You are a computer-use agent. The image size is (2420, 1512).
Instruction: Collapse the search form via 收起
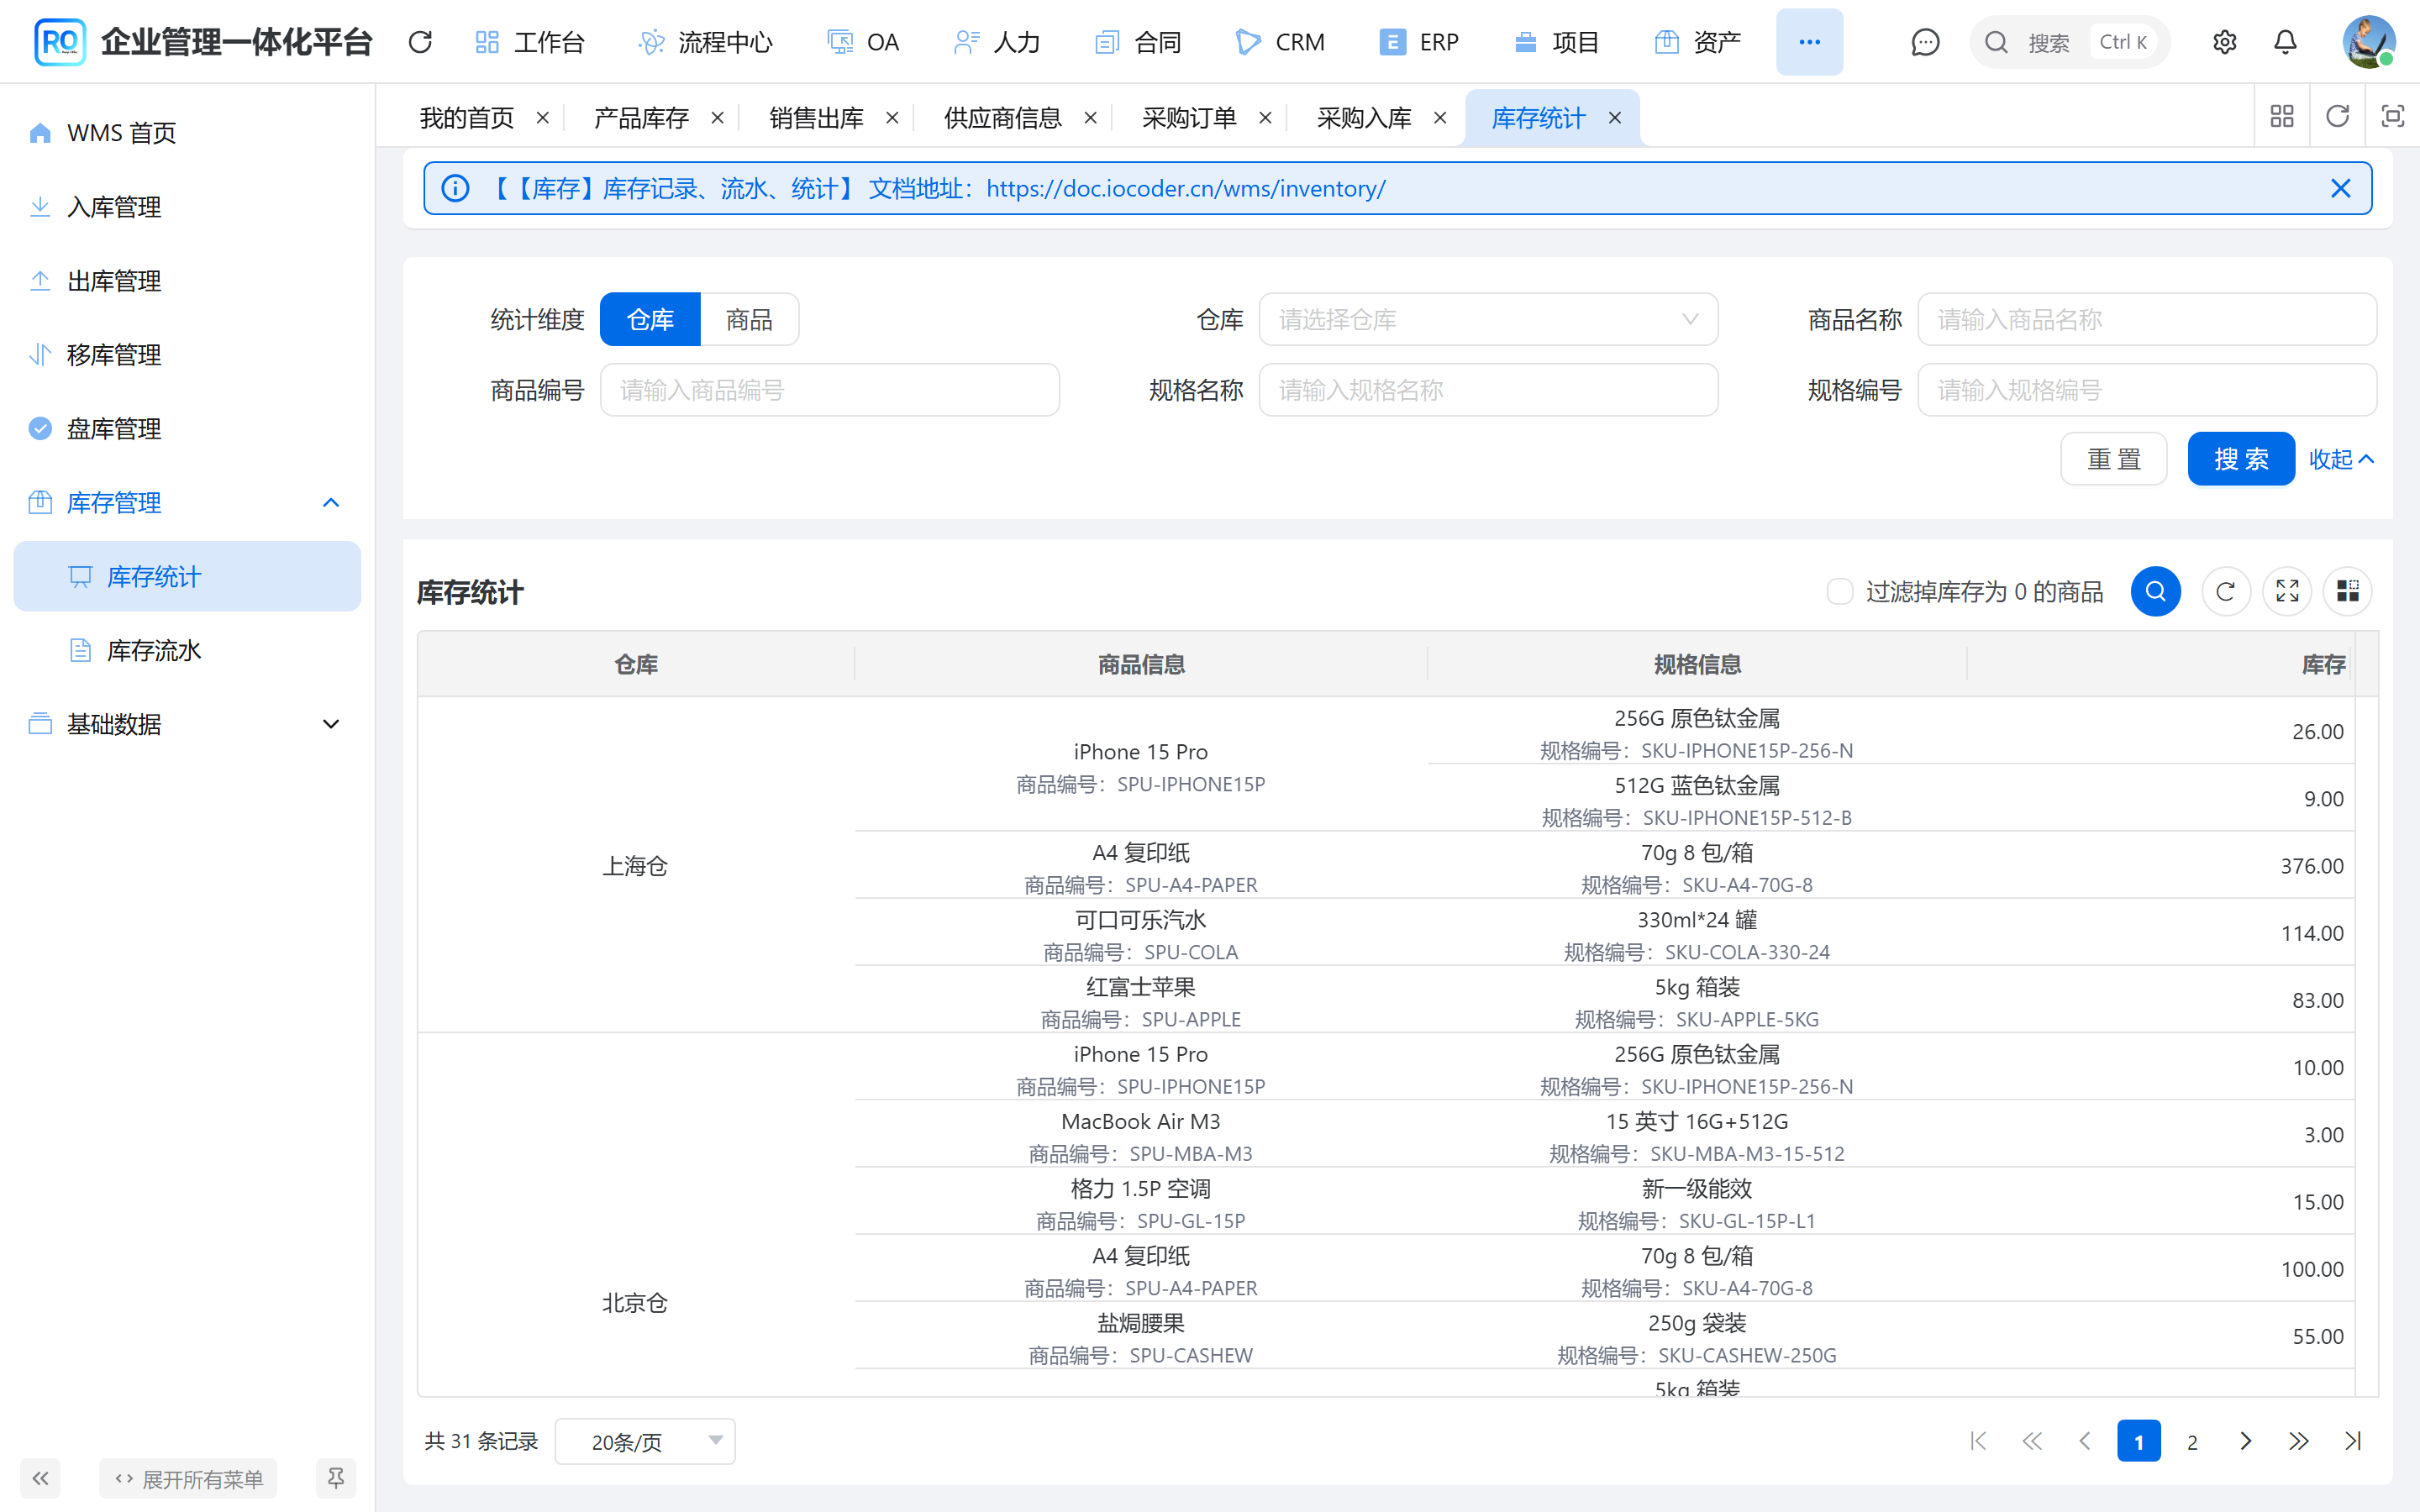point(2341,459)
